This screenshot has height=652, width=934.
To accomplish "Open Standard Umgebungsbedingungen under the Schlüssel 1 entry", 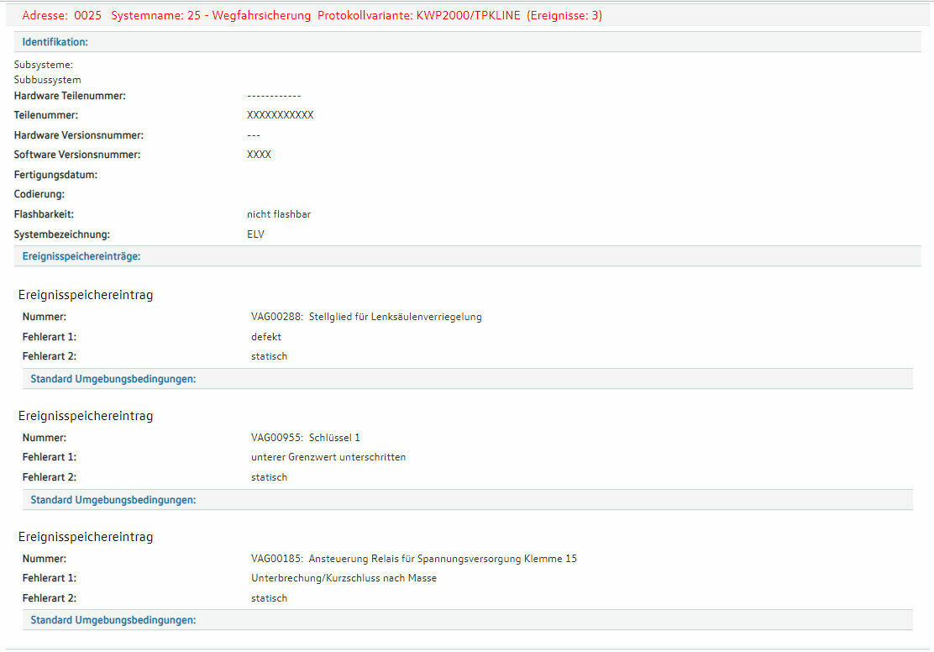I will tap(113, 500).
